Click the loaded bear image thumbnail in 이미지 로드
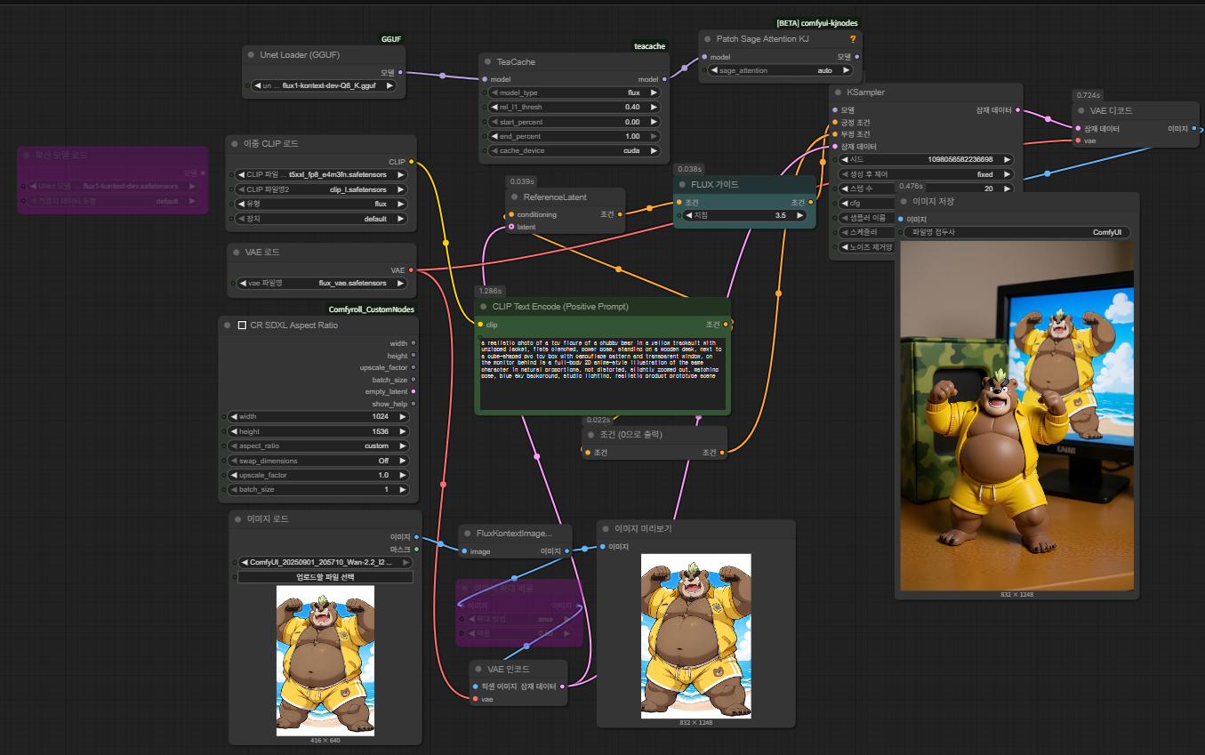 coord(325,661)
